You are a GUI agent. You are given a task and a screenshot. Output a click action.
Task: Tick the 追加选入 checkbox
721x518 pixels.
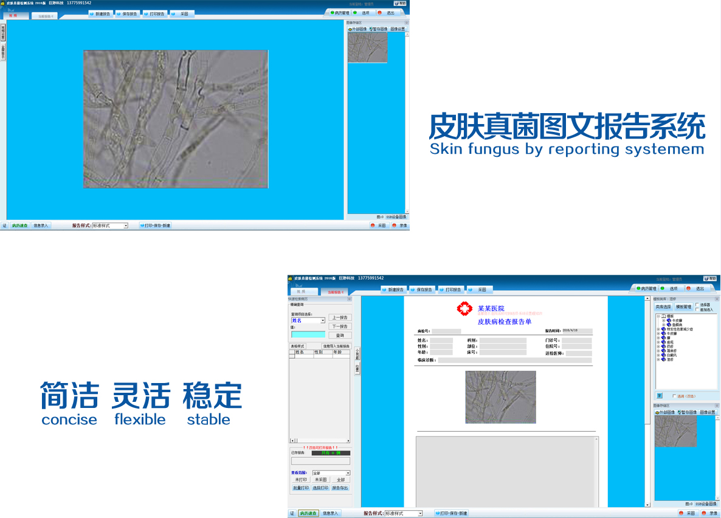(x=697, y=309)
